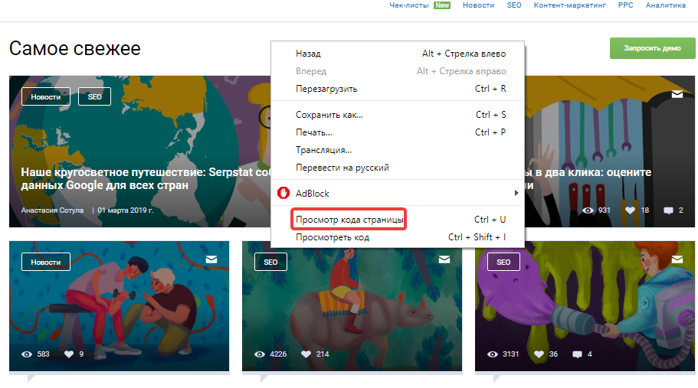Open the Чек-листы navigation link
Image resolution: width=698 pixels, height=388 pixels.
pos(408,5)
